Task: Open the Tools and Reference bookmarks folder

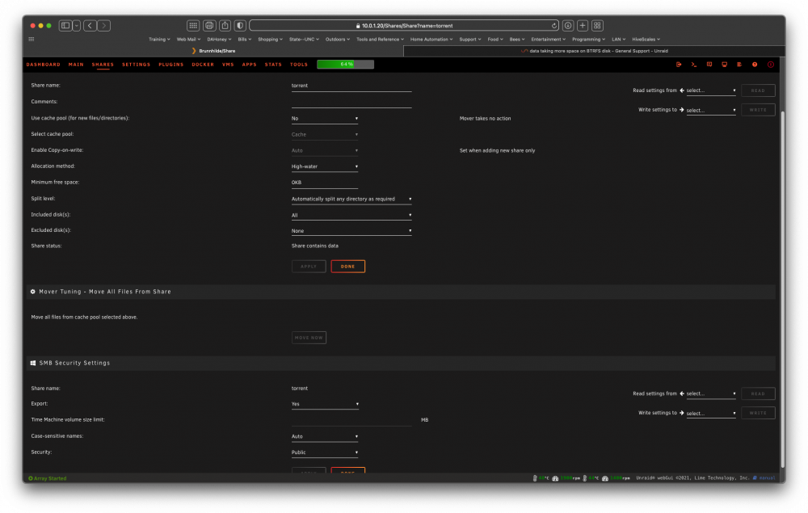Action: [380, 39]
